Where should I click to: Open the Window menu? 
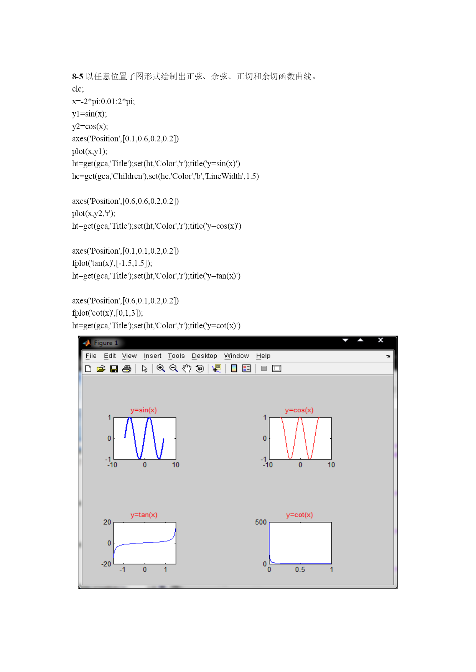237,356
